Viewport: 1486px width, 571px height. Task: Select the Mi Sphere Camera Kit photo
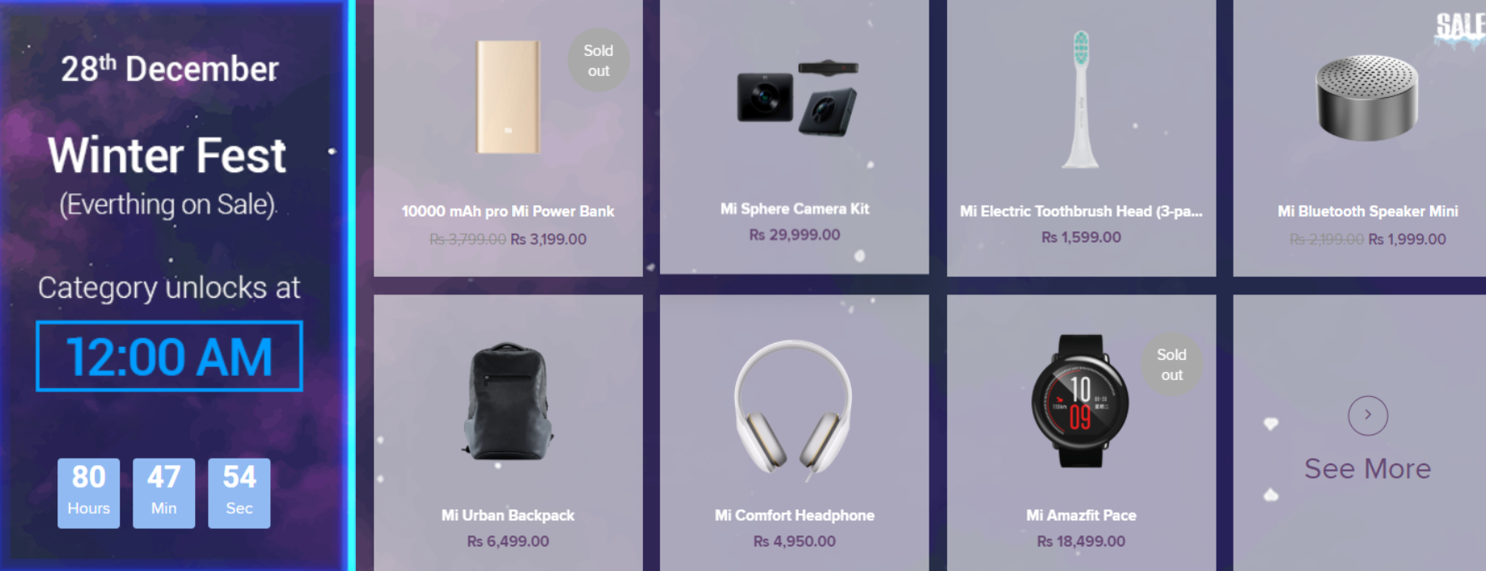tap(797, 98)
